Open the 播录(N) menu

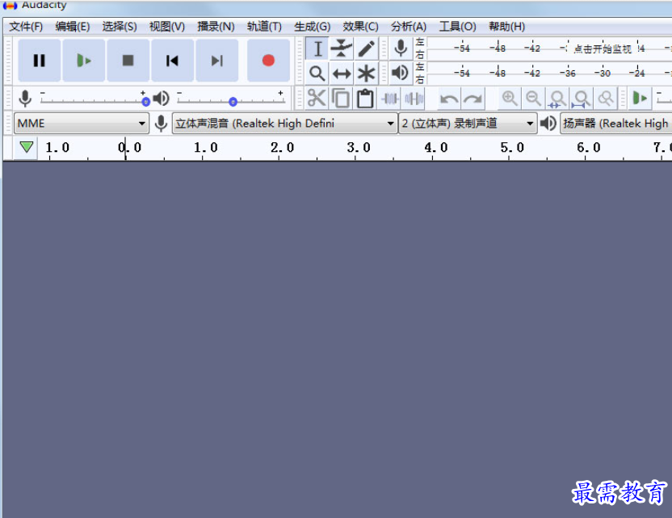coord(216,27)
